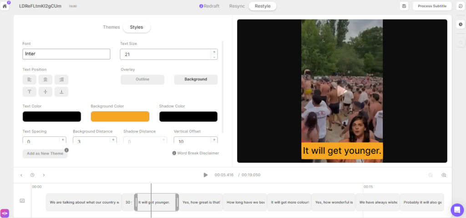Image resolution: width=466 pixels, height=218 pixels.
Task: Open the support chat bubble
Action: pyautogui.click(x=457, y=210)
